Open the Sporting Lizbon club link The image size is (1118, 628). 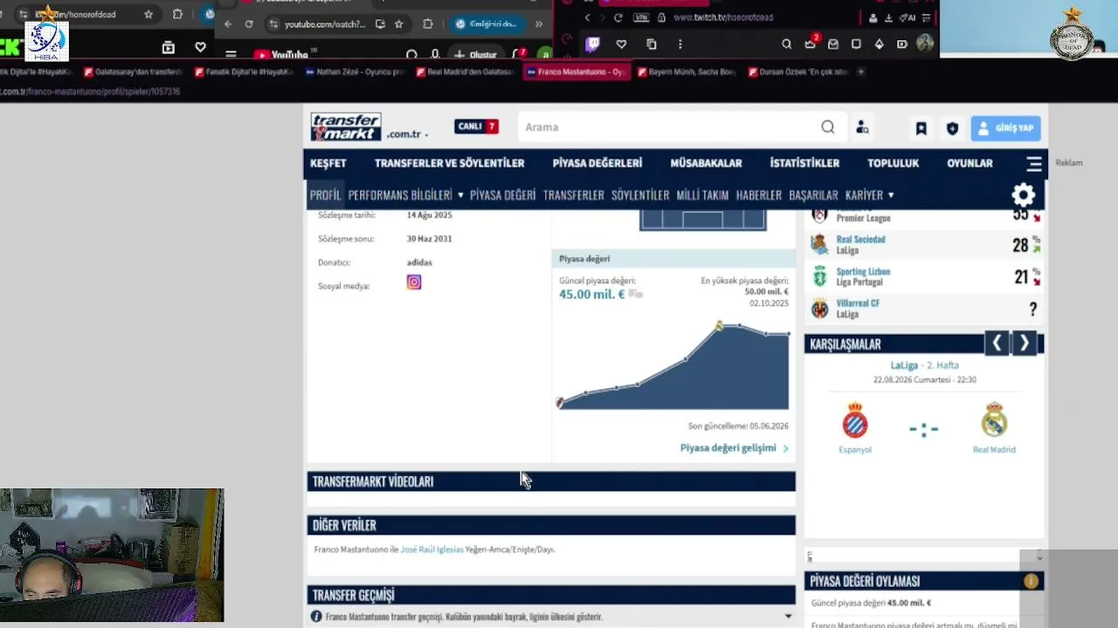coord(863,271)
